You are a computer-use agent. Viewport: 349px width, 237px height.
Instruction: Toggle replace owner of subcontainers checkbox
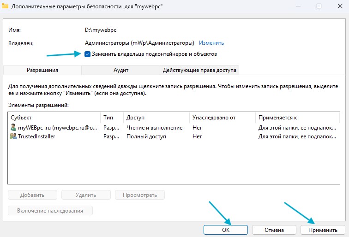pyautogui.click(x=87, y=54)
